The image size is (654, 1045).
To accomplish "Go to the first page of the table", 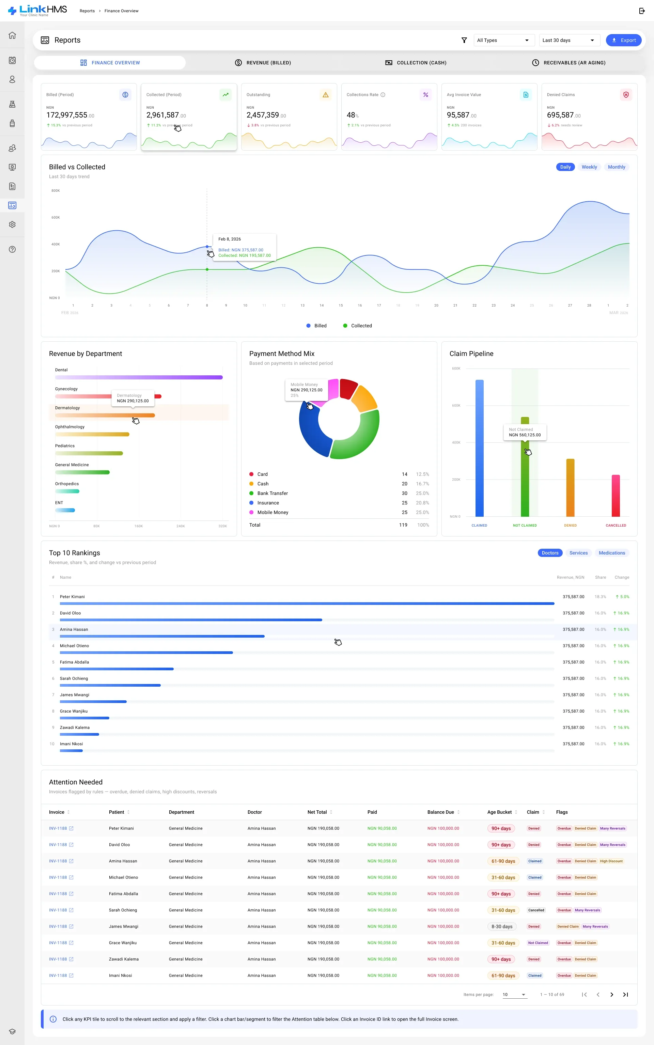I will (585, 994).
